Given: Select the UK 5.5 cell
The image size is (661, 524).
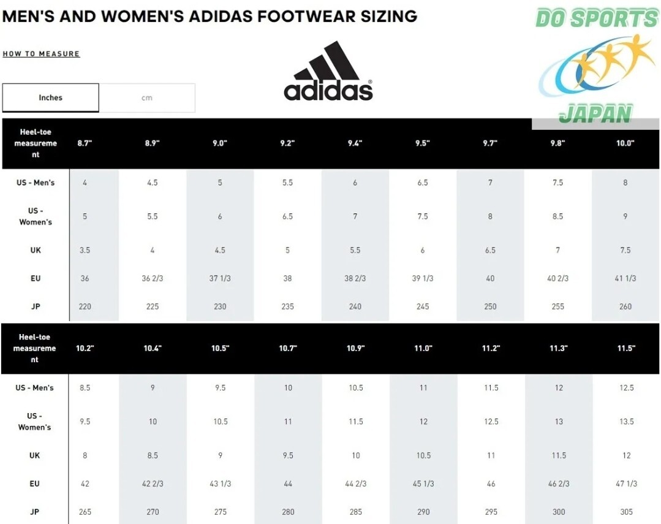Looking at the screenshot, I should coord(355,250).
